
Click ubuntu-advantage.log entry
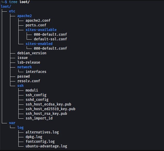(x=46, y=146)
